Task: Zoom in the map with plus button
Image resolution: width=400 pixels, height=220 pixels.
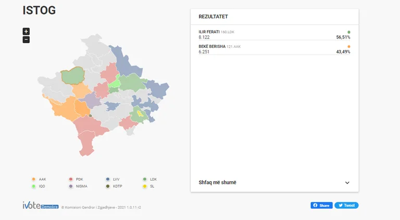Action: 26,32
